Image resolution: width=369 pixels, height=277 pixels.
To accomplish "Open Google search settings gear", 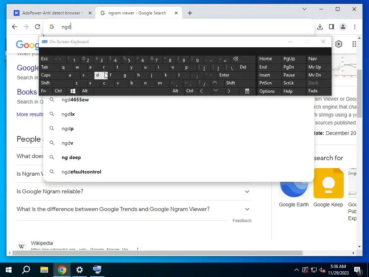I will (338, 44).
